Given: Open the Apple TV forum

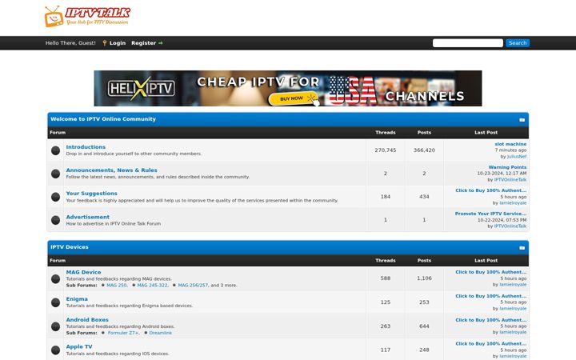Looking at the screenshot, I should coord(79,346).
